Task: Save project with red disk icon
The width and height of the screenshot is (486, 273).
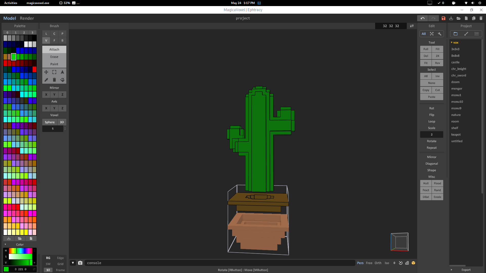Action: (x=443, y=18)
